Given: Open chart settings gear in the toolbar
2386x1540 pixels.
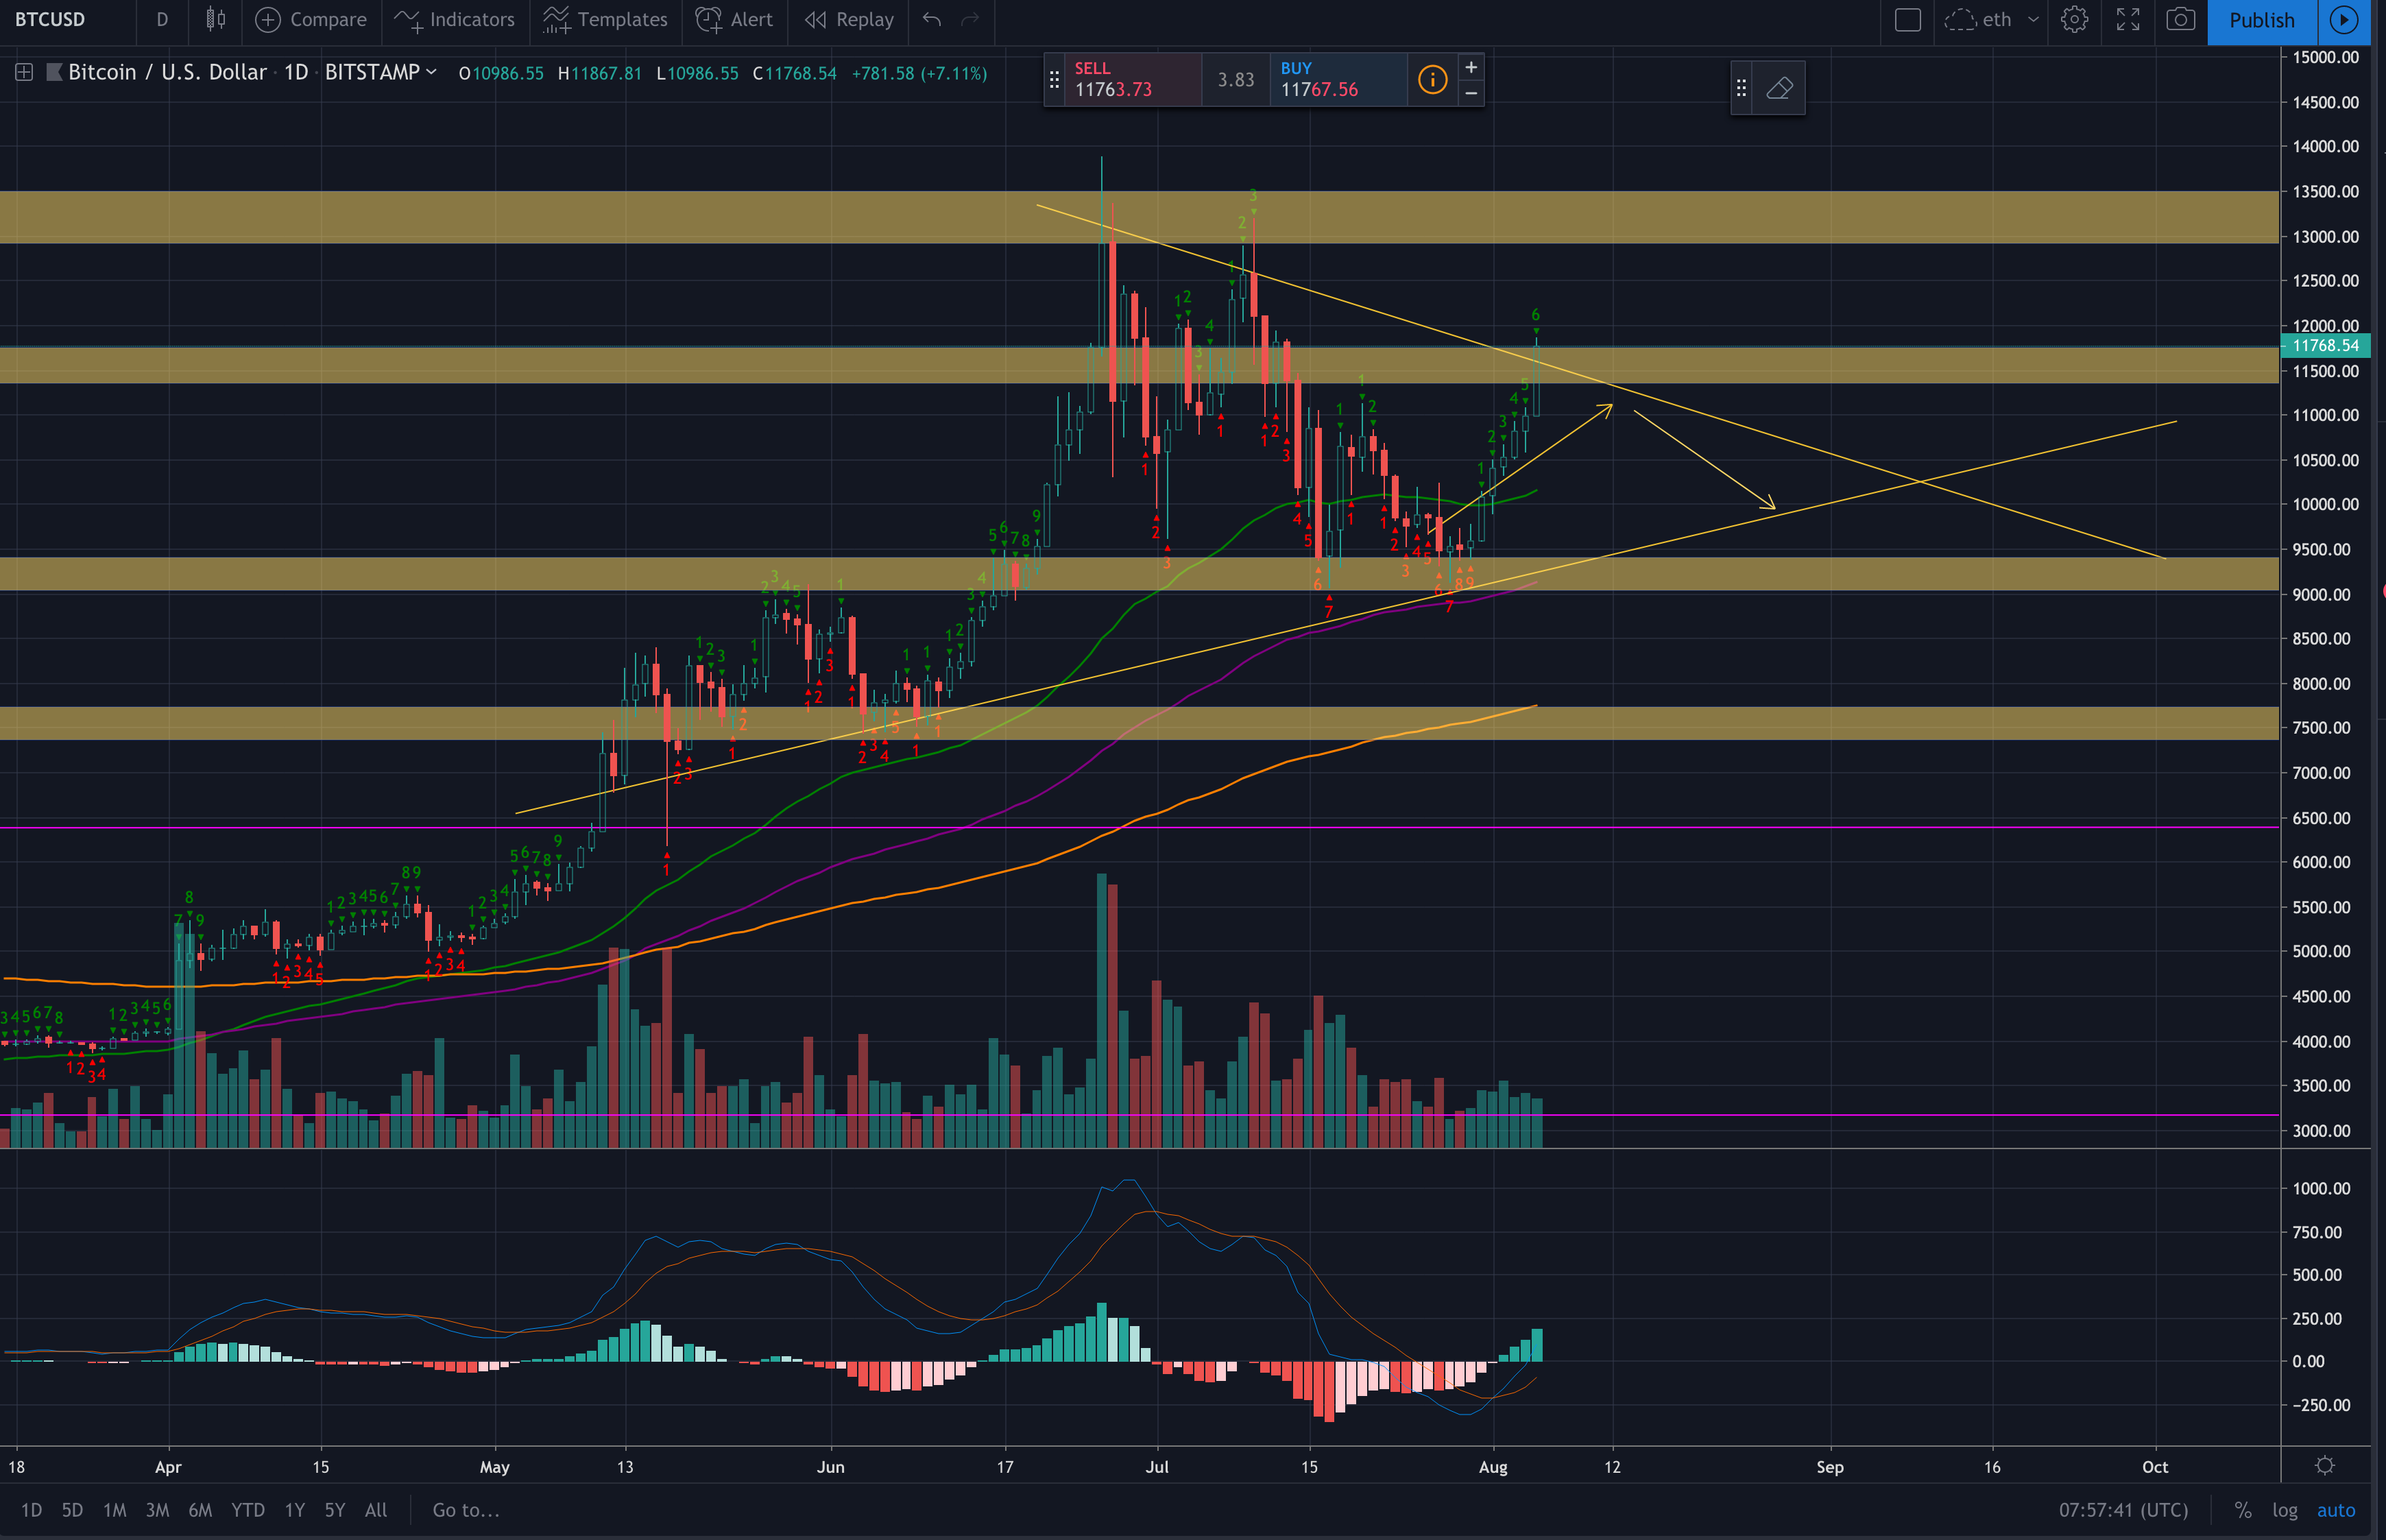Looking at the screenshot, I should pos(2074,19).
